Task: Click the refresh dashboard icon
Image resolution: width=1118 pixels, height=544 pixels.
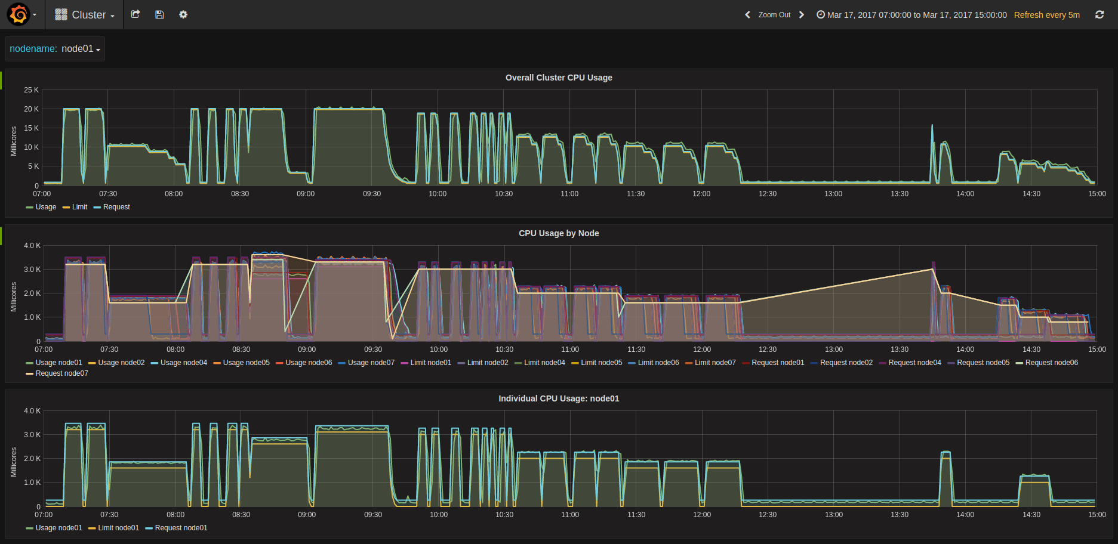Action: tap(1099, 15)
